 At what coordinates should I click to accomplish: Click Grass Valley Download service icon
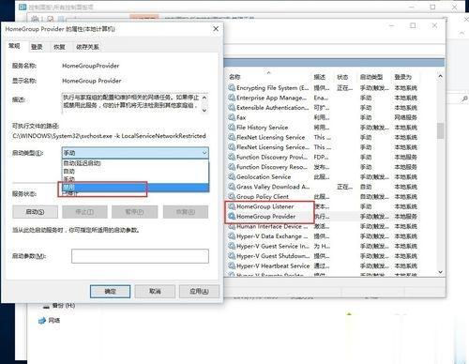point(232,187)
